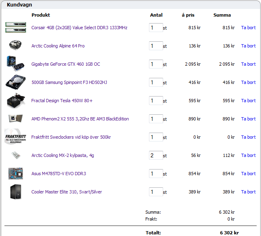This screenshot has height=236, width=261.
Task: Remove the AMD Phenom2 with Ta bort
Action: point(248,119)
